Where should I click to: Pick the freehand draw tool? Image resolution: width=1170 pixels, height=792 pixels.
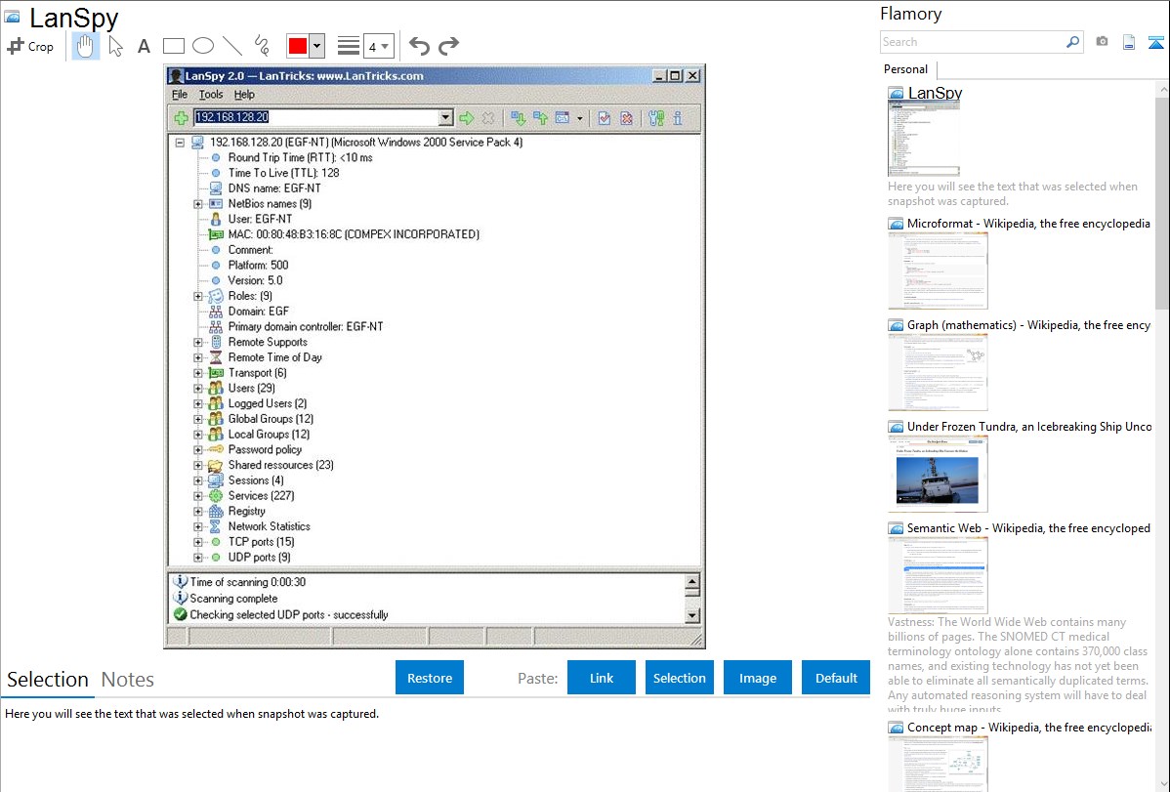262,46
